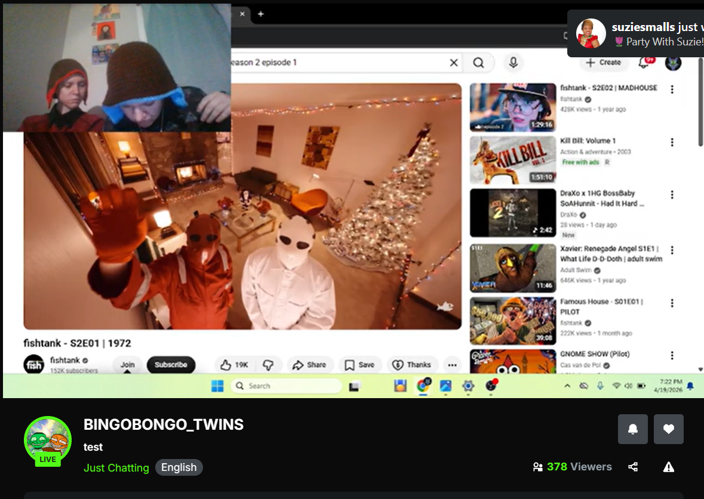
Task: Open Task View on the taskbar
Action: coord(355,386)
